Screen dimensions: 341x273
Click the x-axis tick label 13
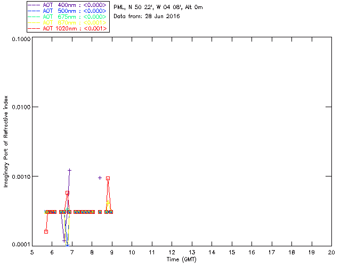[192, 252]
